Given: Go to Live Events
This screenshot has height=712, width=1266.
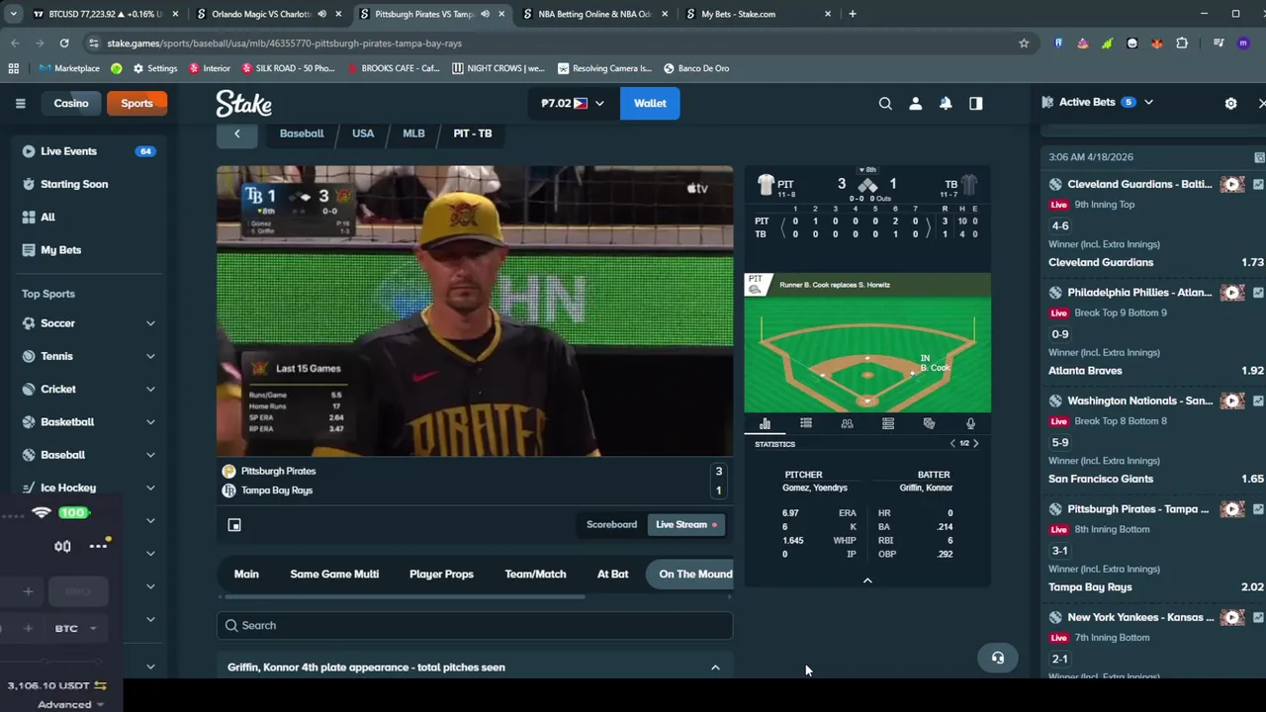Looking at the screenshot, I should coord(89,151).
